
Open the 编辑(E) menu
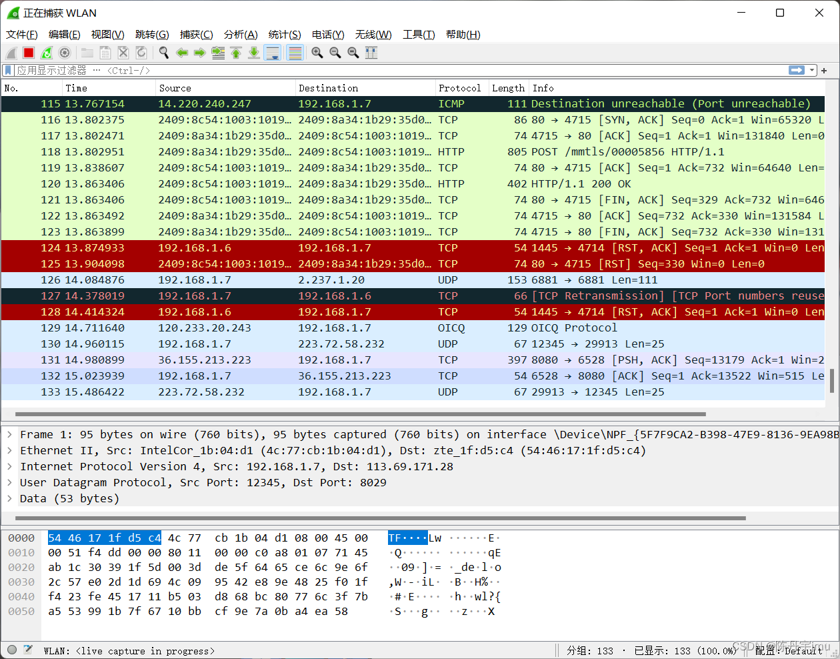click(x=65, y=35)
